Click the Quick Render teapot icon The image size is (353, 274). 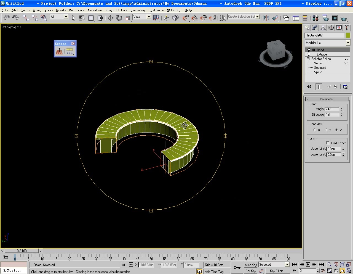(x=344, y=19)
